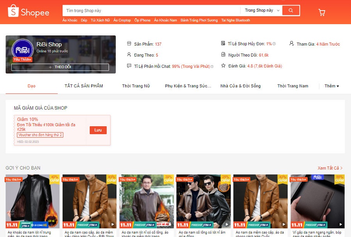Save the voucher with Lưu button
The image size is (351, 237).
pyautogui.click(x=98, y=130)
